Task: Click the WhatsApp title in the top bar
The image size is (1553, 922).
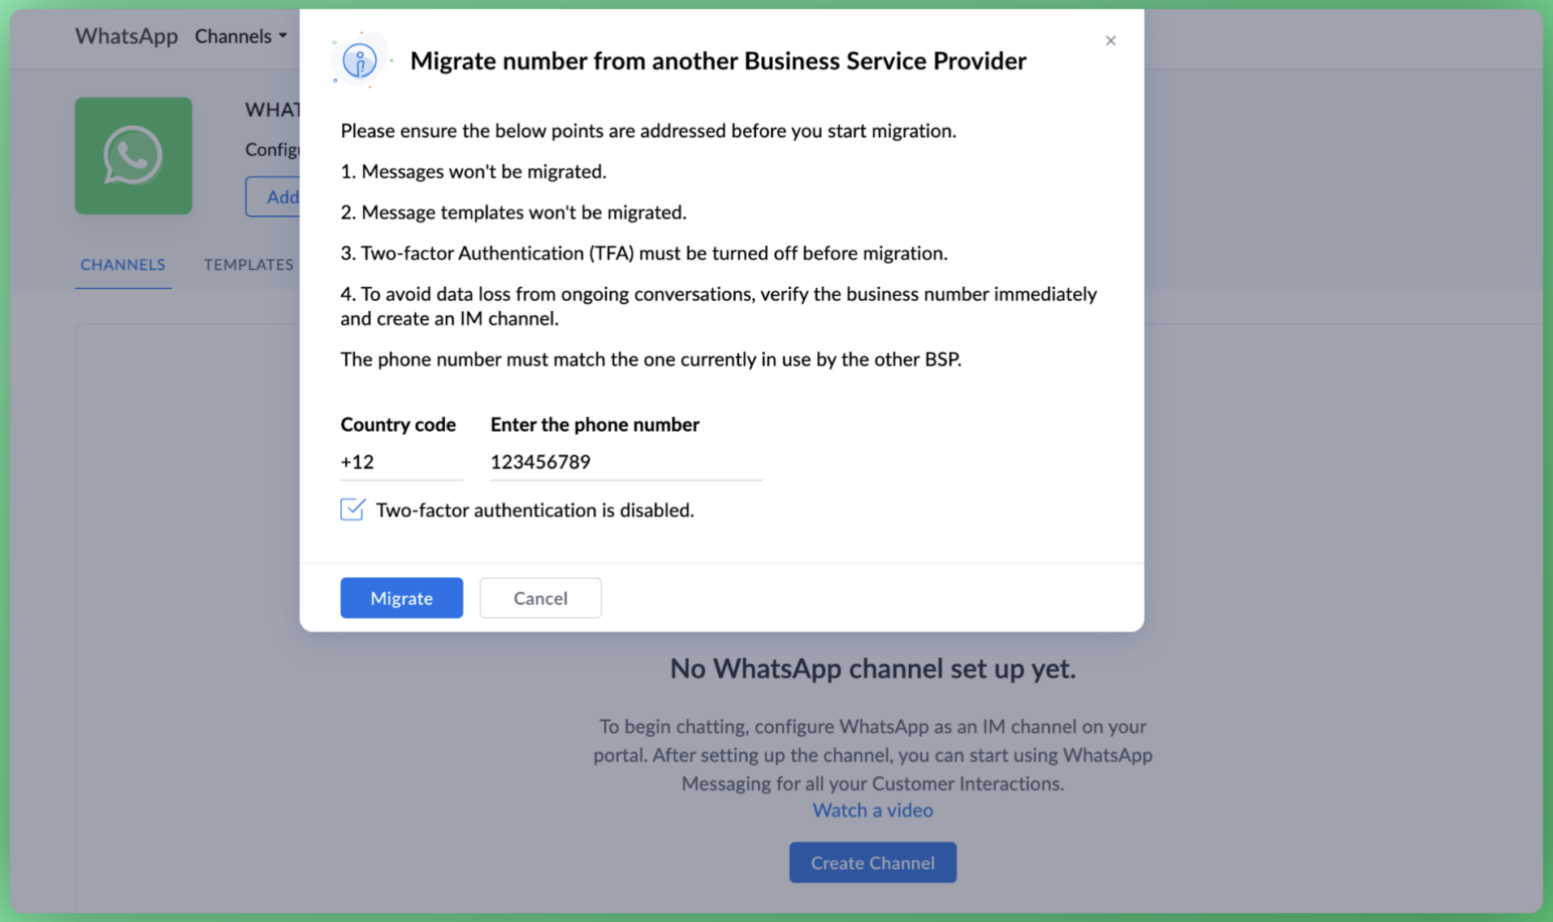Action: pos(126,37)
